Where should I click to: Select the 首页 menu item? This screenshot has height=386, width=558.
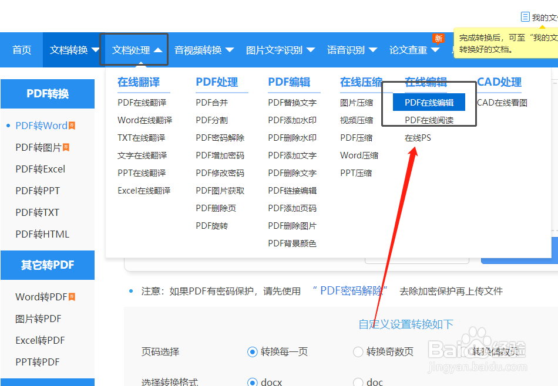pyautogui.click(x=22, y=50)
